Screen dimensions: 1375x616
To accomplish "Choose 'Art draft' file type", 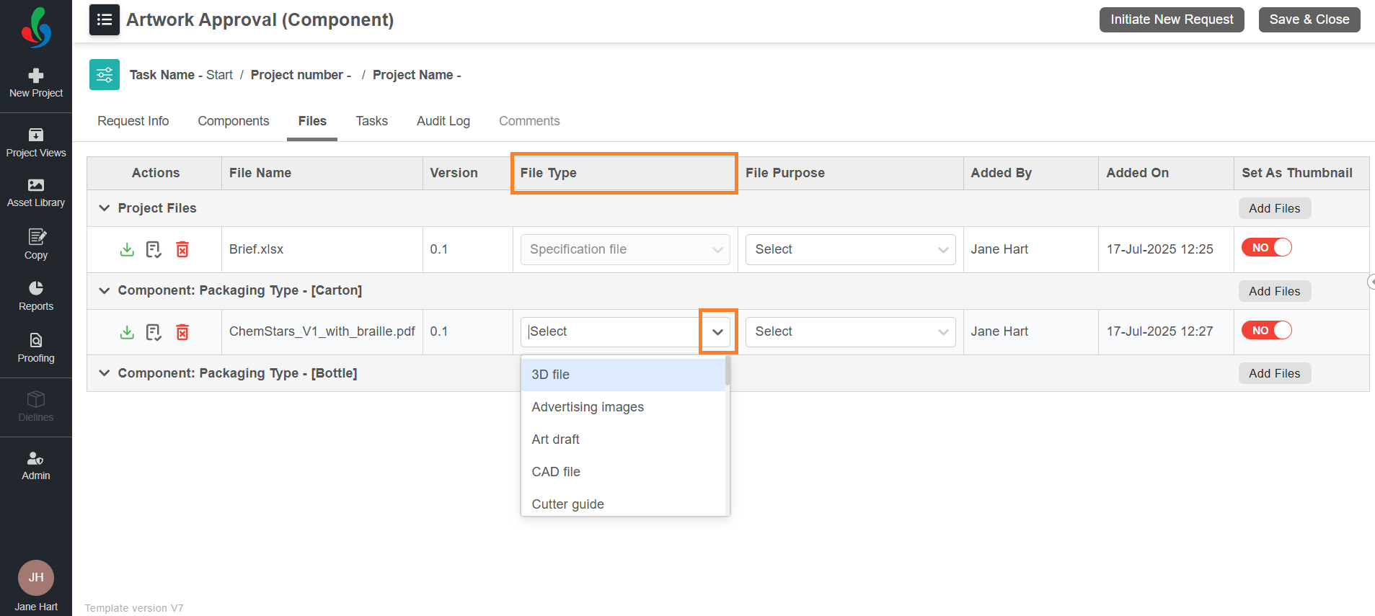I will (x=624, y=439).
